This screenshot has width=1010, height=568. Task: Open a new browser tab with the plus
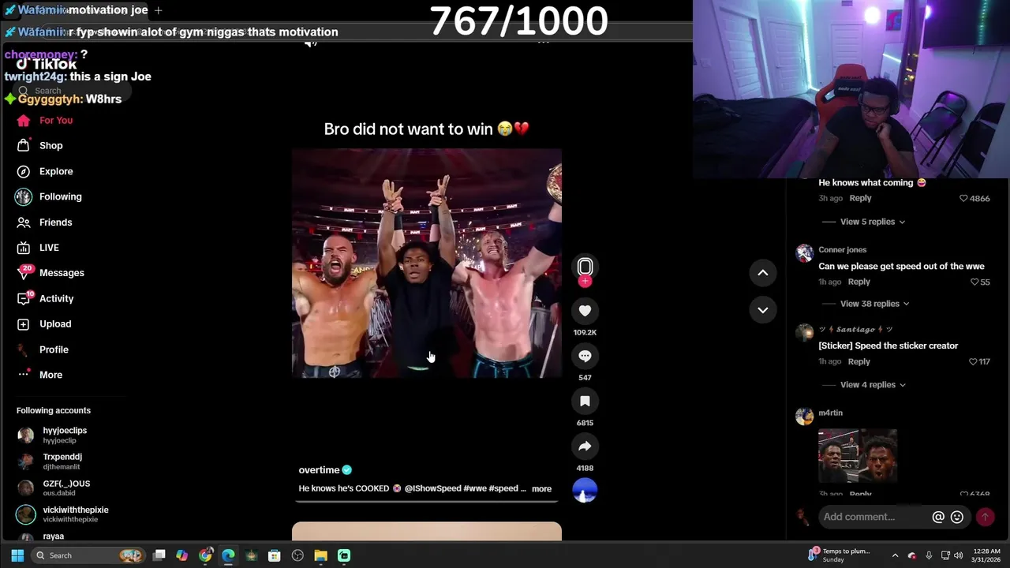click(x=158, y=10)
